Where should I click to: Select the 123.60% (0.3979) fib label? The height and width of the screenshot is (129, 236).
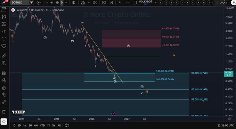click(199, 89)
